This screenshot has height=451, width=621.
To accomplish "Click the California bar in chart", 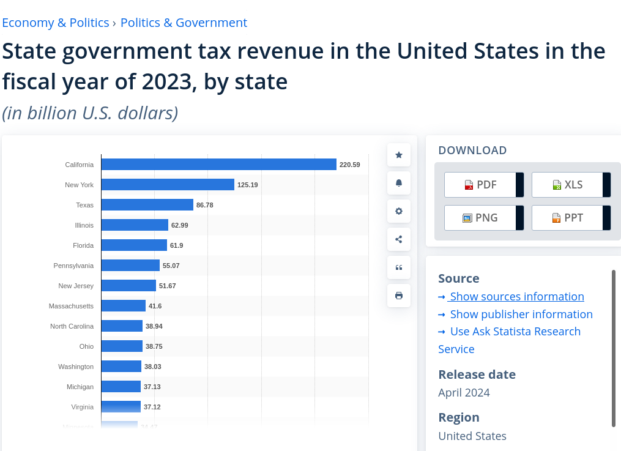I will click(x=218, y=165).
